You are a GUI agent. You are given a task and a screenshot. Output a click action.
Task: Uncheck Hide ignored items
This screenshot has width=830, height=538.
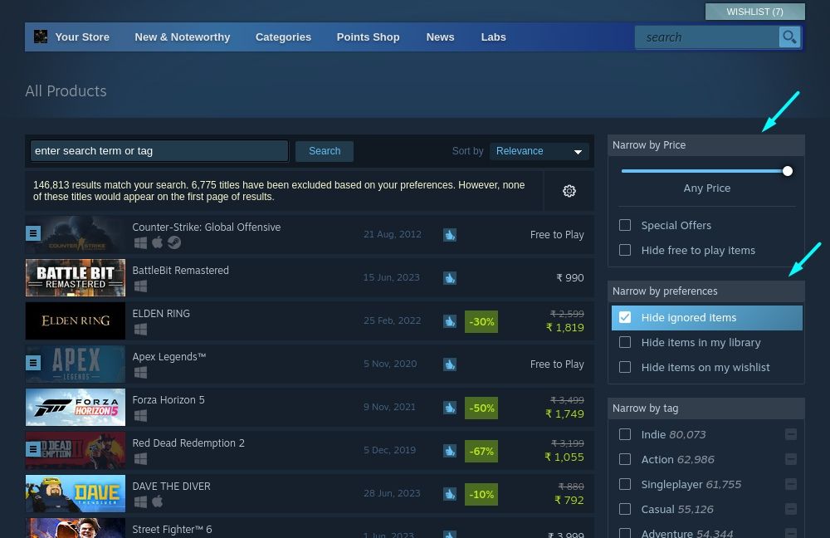(625, 317)
